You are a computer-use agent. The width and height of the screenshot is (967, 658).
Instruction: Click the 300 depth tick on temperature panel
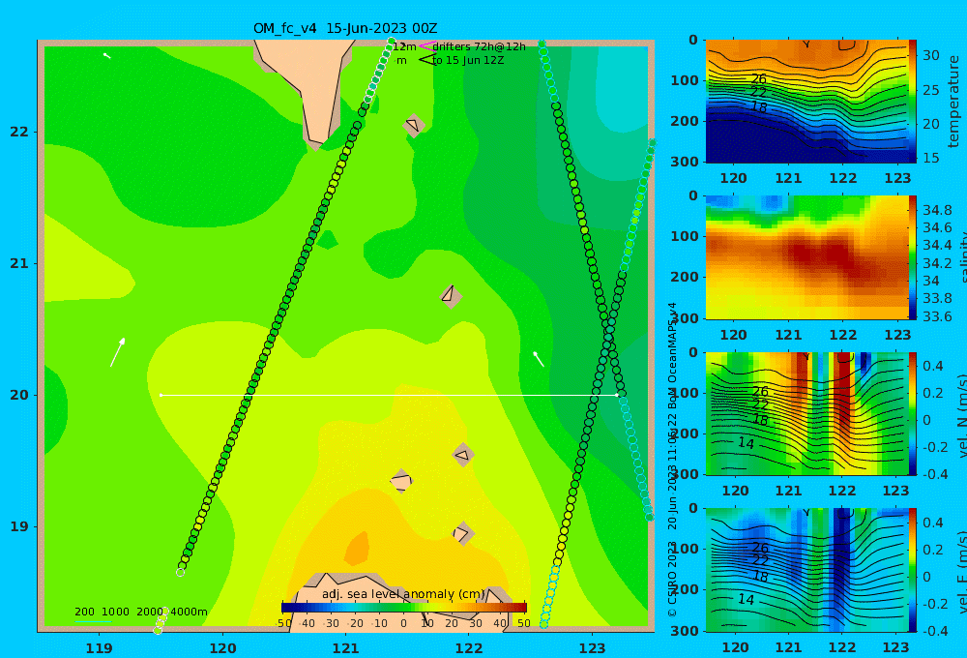[686, 161]
